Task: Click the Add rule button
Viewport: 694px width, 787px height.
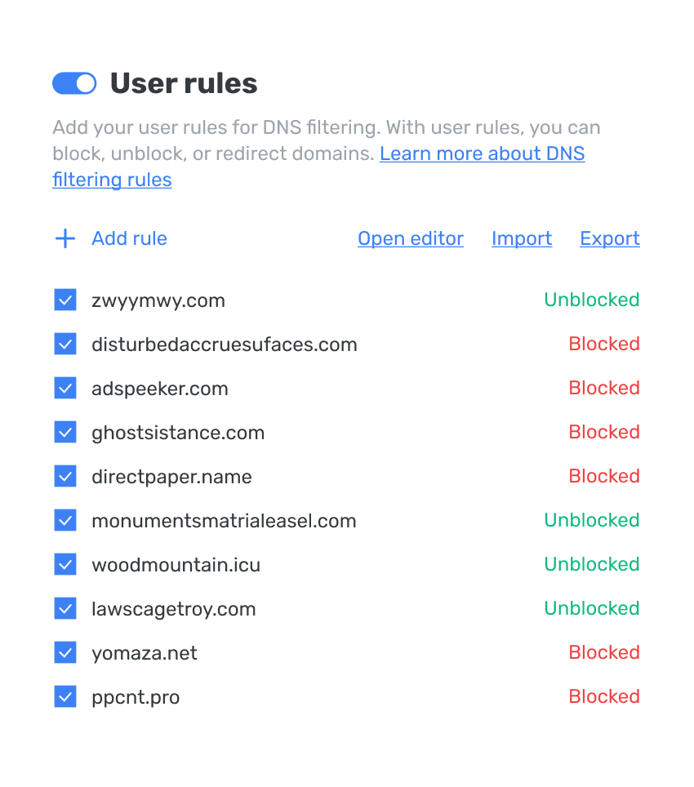Action: point(129,238)
